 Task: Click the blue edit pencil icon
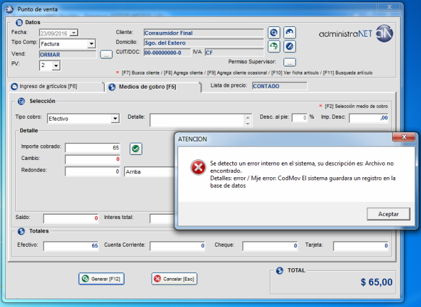289,46
